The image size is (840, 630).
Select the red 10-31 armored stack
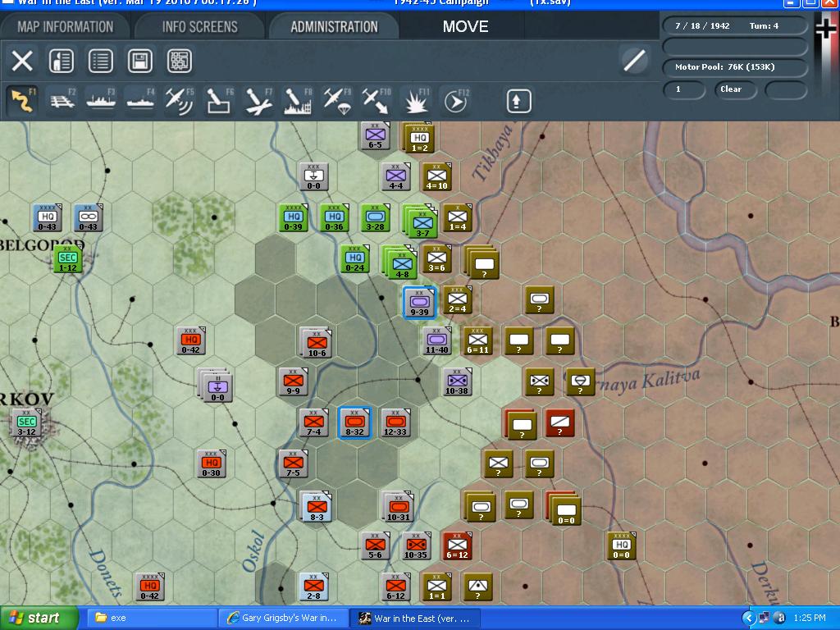[x=398, y=506]
